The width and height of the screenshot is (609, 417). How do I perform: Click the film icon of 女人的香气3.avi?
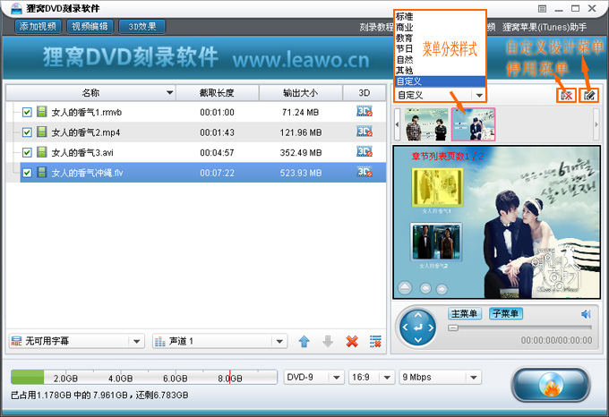tap(41, 152)
